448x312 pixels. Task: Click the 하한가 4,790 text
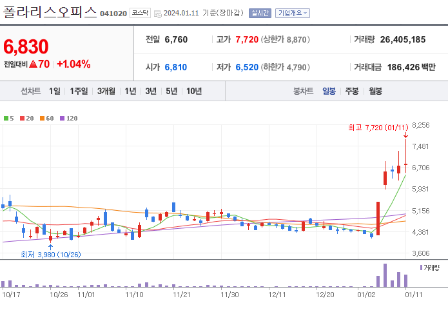[x=285, y=67]
